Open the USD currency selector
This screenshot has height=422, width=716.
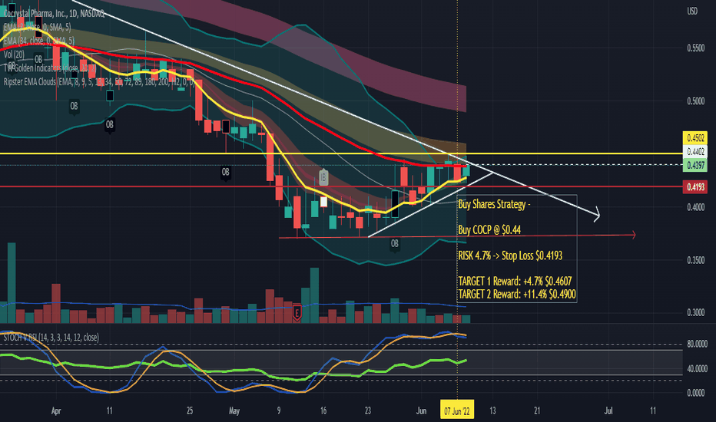pos(692,11)
